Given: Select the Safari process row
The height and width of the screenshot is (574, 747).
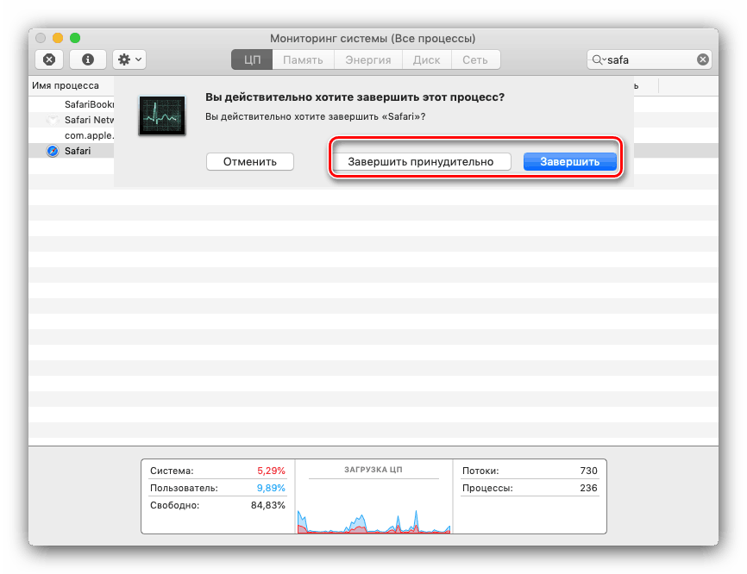Looking at the screenshot, I should (72, 151).
